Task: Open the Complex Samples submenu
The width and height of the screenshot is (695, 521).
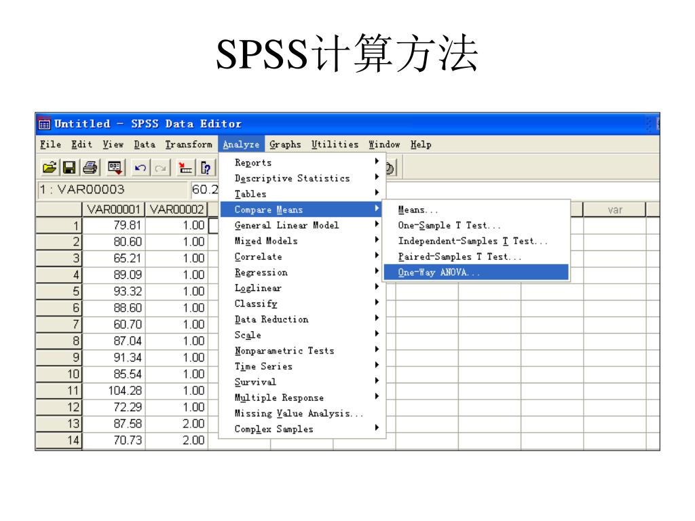Action: [x=303, y=429]
